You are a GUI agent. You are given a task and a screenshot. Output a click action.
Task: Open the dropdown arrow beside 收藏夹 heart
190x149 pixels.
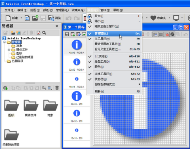point(169,18)
